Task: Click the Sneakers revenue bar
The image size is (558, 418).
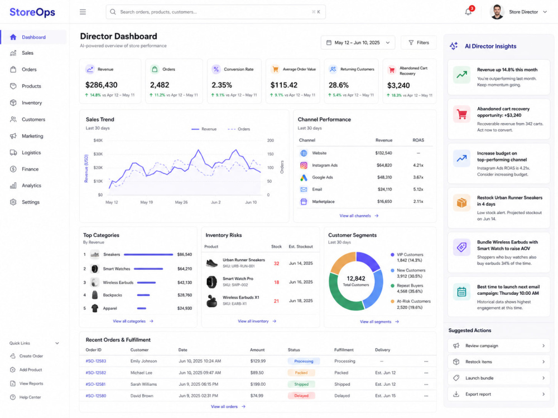Action: [x=148, y=255]
